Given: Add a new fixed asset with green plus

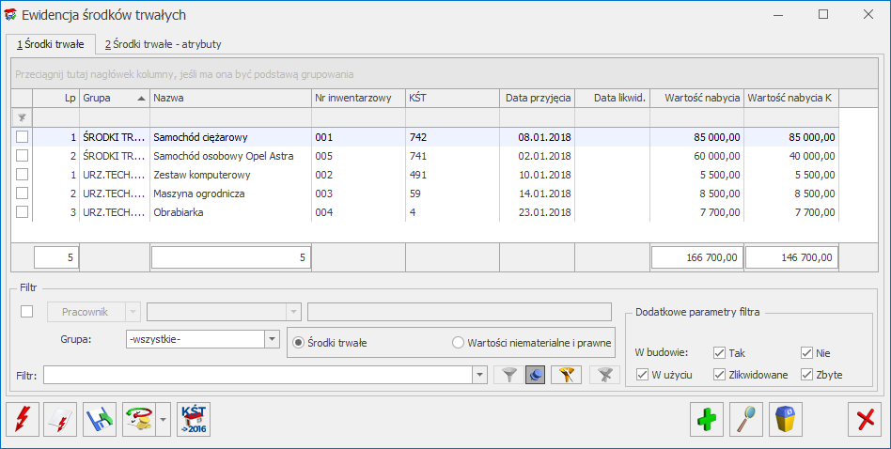Looking at the screenshot, I should (707, 420).
